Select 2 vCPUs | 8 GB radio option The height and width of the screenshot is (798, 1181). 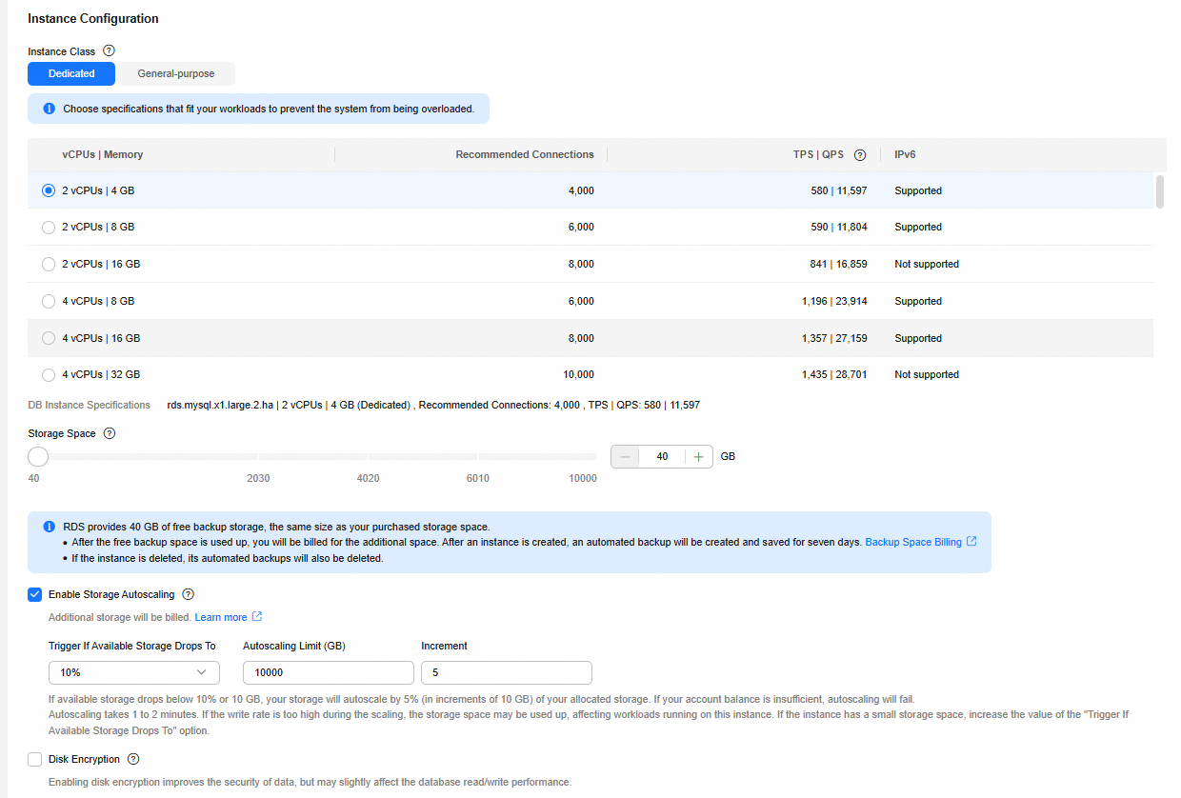tap(49, 228)
